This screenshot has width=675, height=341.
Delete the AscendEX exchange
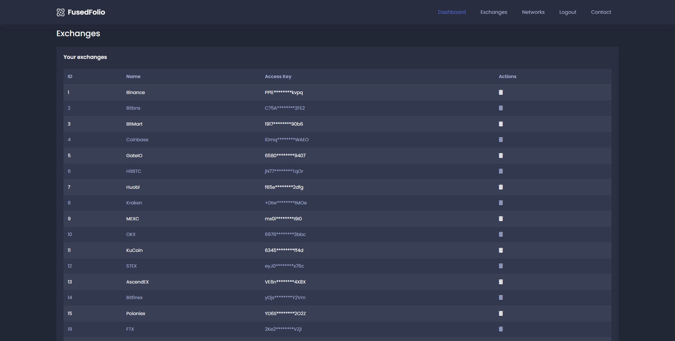pyautogui.click(x=501, y=282)
